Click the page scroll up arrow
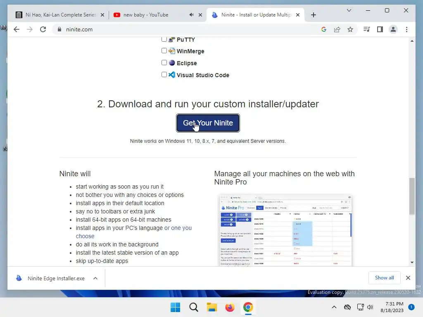Viewport: 423px width, 317px height. click(412, 41)
